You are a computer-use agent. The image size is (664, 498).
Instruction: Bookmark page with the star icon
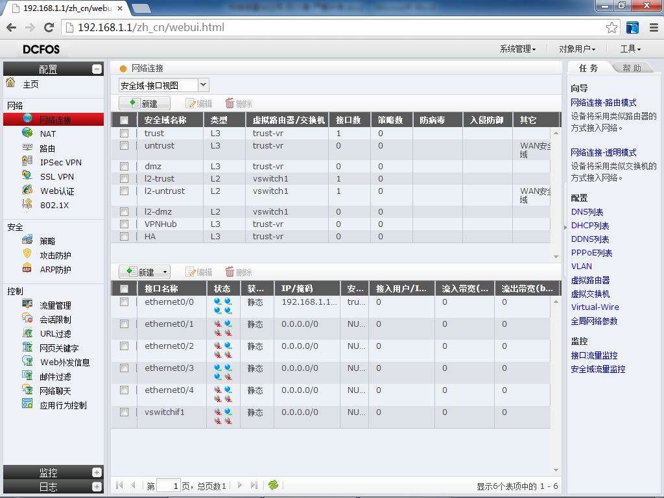[x=611, y=27]
